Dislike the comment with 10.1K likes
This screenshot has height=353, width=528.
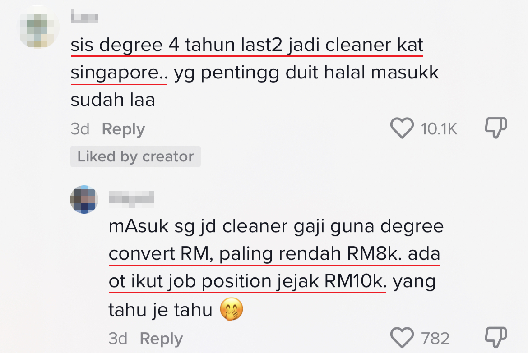496,128
